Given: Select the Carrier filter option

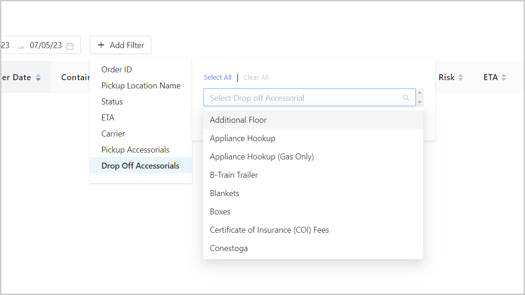Looking at the screenshot, I should pyautogui.click(x=113, y=134).
